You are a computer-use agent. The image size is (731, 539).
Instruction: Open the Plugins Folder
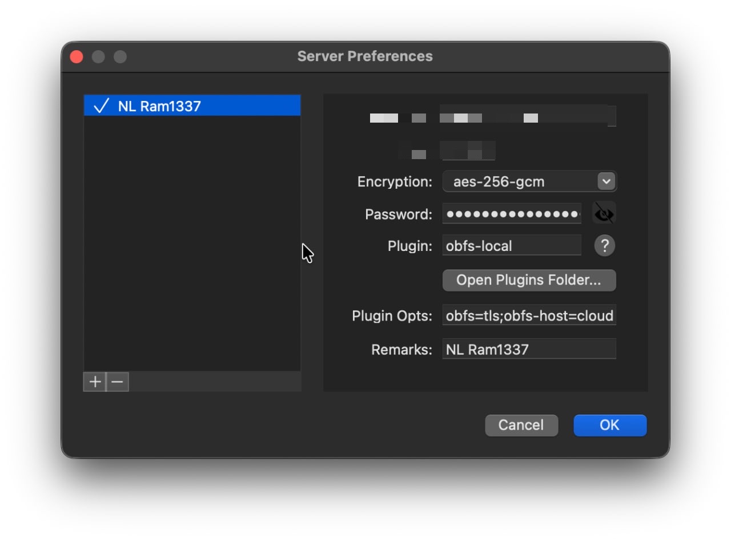528,280
